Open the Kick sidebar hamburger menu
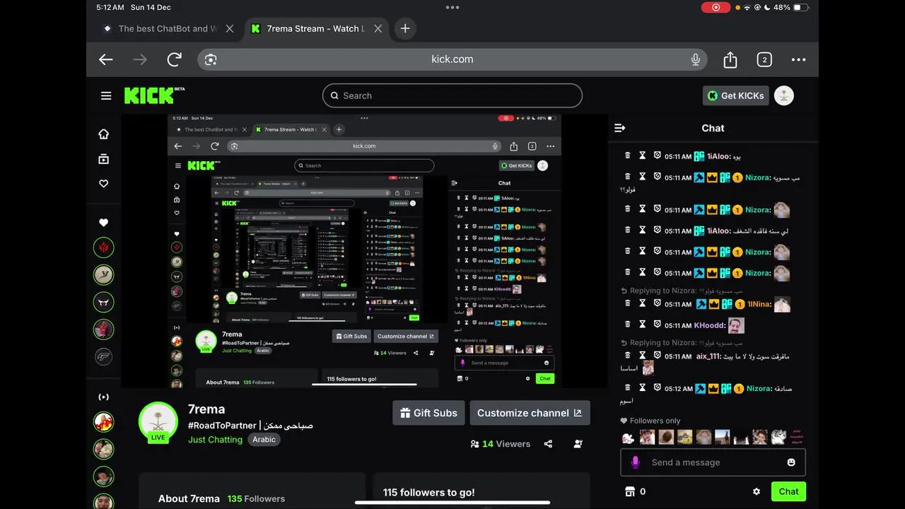 pos(106,95)
